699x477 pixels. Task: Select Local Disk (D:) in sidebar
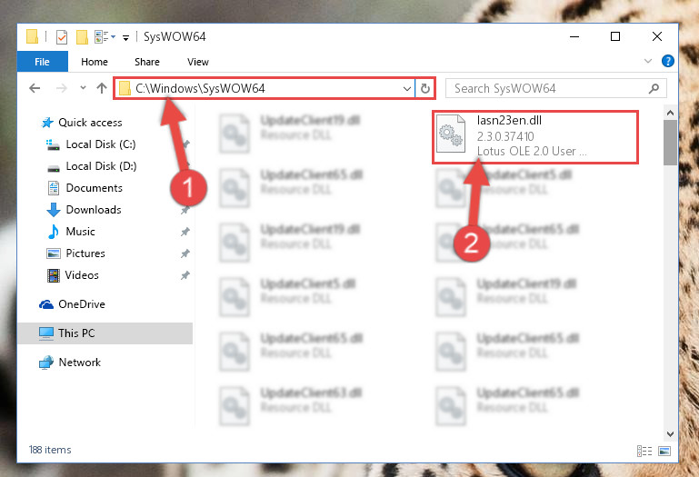click(101, 166)
